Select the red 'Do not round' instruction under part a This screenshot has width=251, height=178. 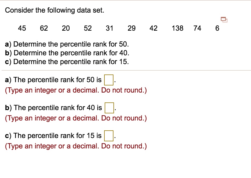tap(76, 90)
